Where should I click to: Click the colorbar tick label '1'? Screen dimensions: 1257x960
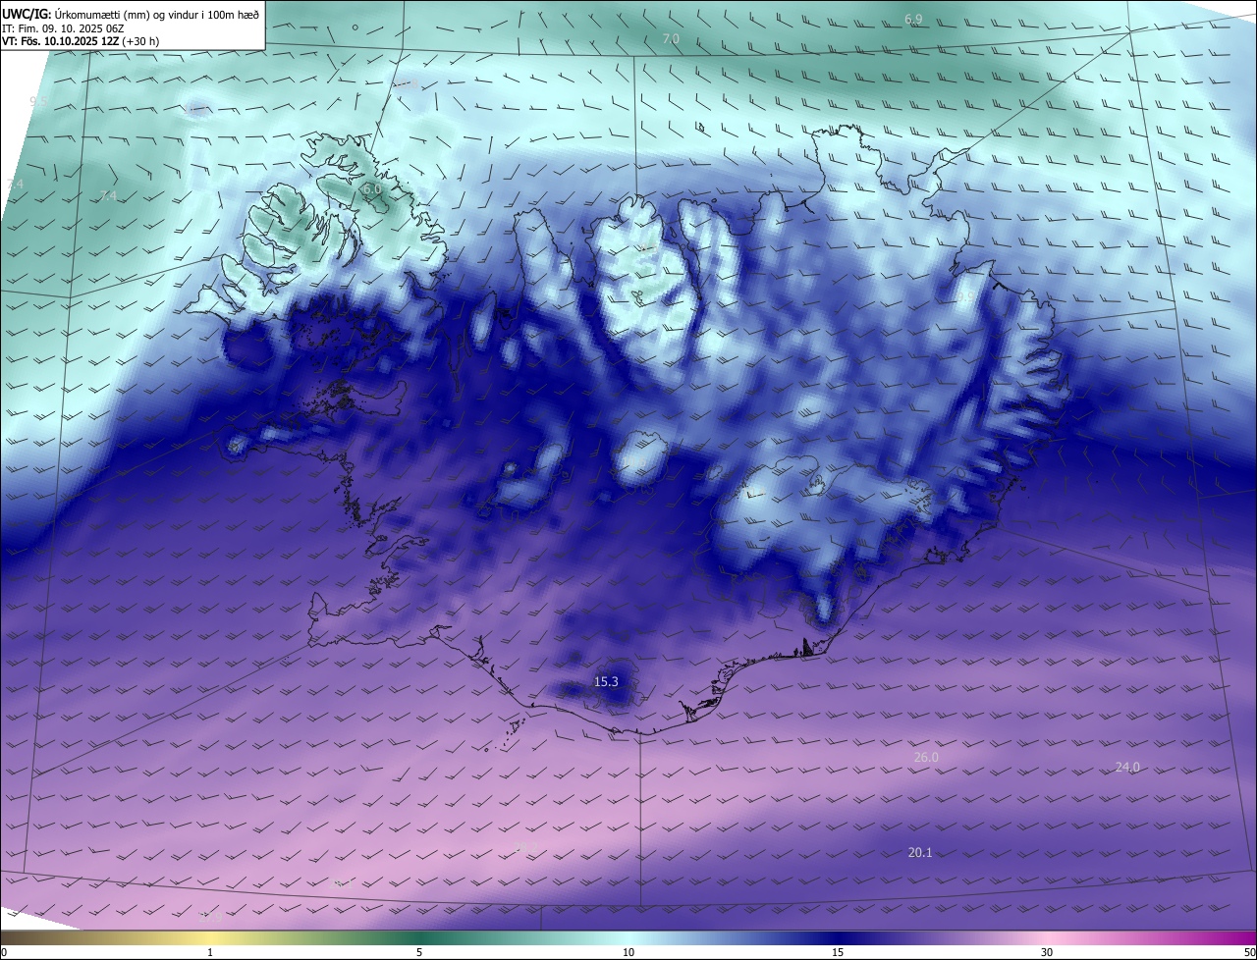210,952
